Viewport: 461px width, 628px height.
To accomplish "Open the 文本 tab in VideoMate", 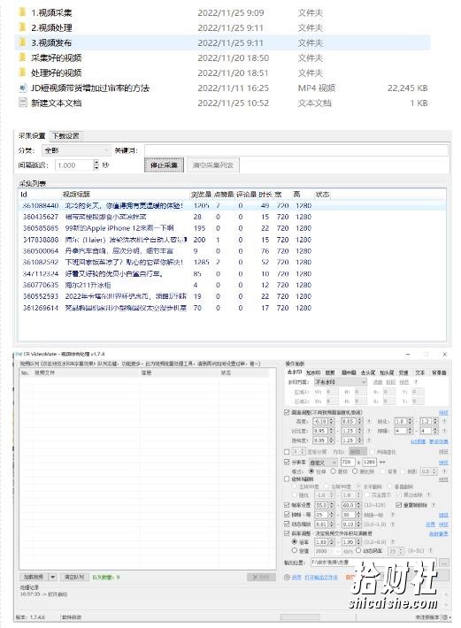I will (419, 372).
